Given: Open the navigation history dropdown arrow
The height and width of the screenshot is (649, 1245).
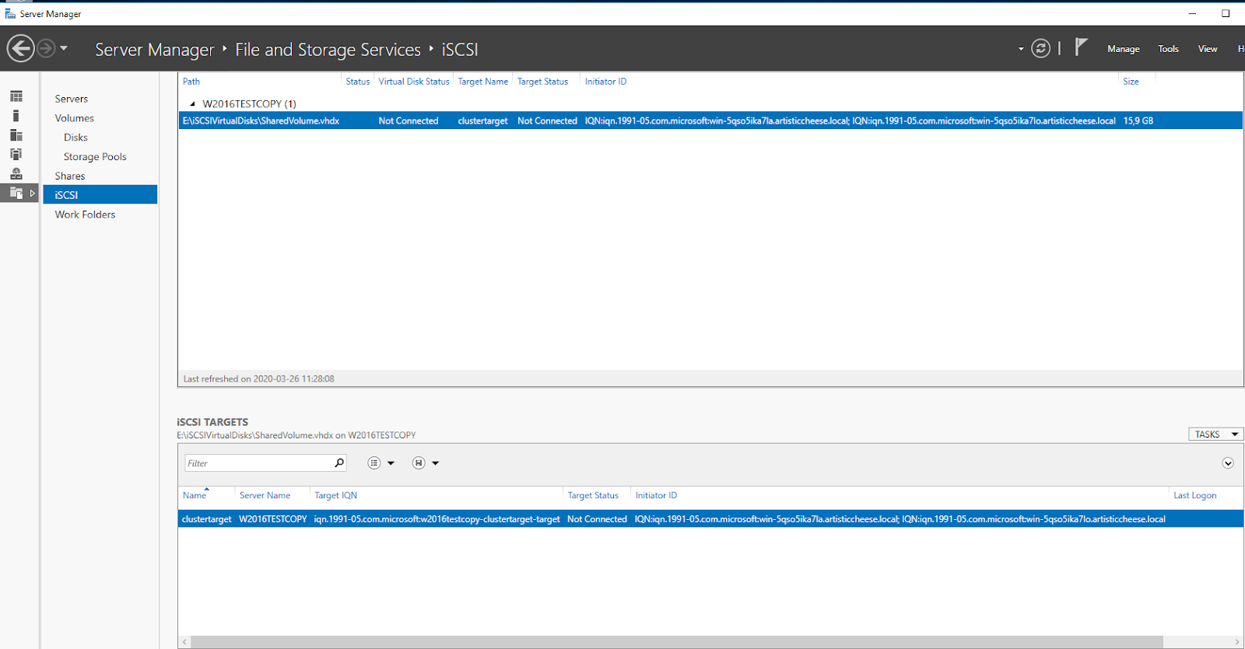Looking at the screenshot, I should 64,49.
